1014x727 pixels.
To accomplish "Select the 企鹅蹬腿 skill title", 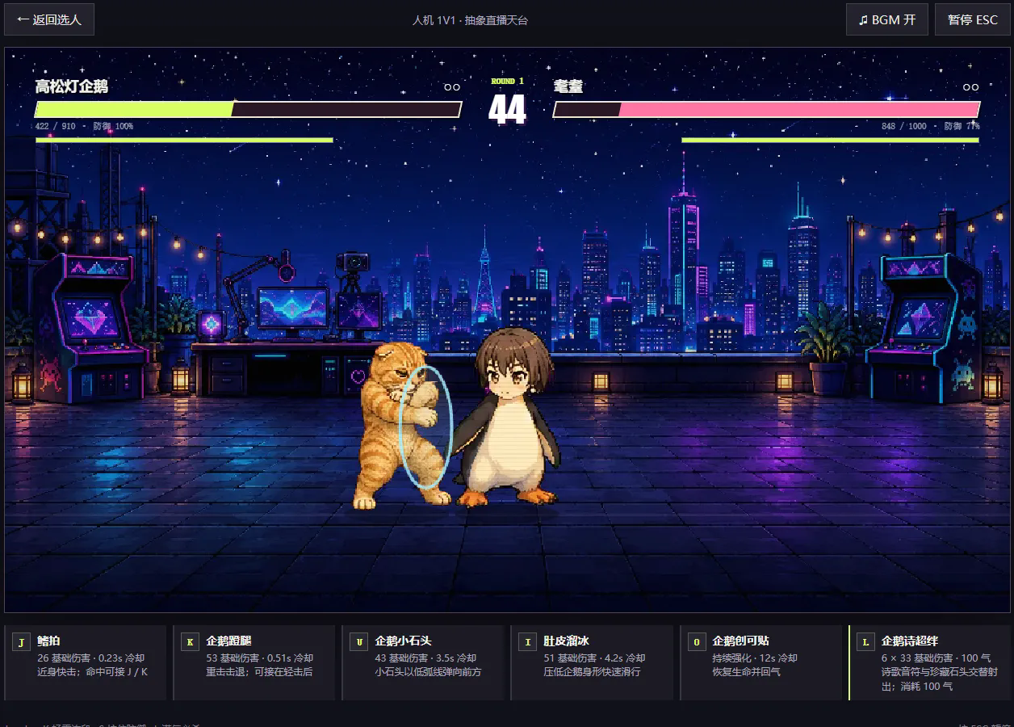I will point(228,641).
